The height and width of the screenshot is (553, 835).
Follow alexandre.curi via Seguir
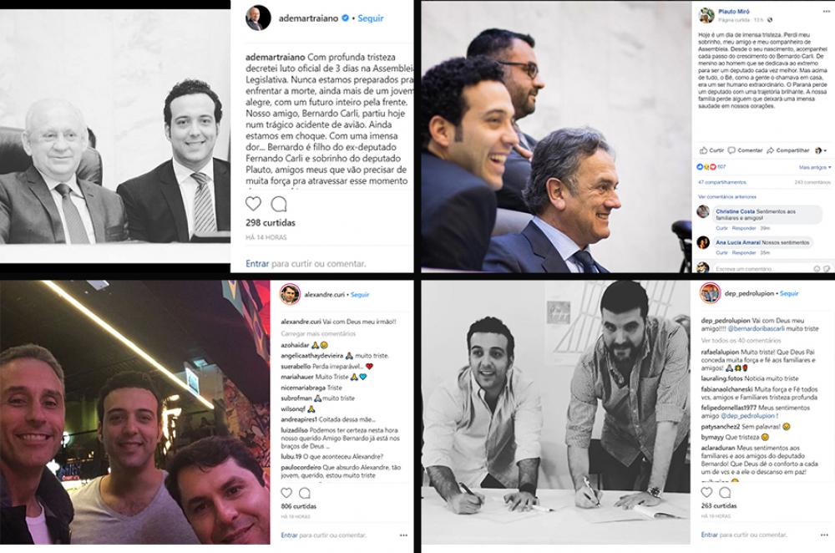pyautogui.click(x=359, y=295)
